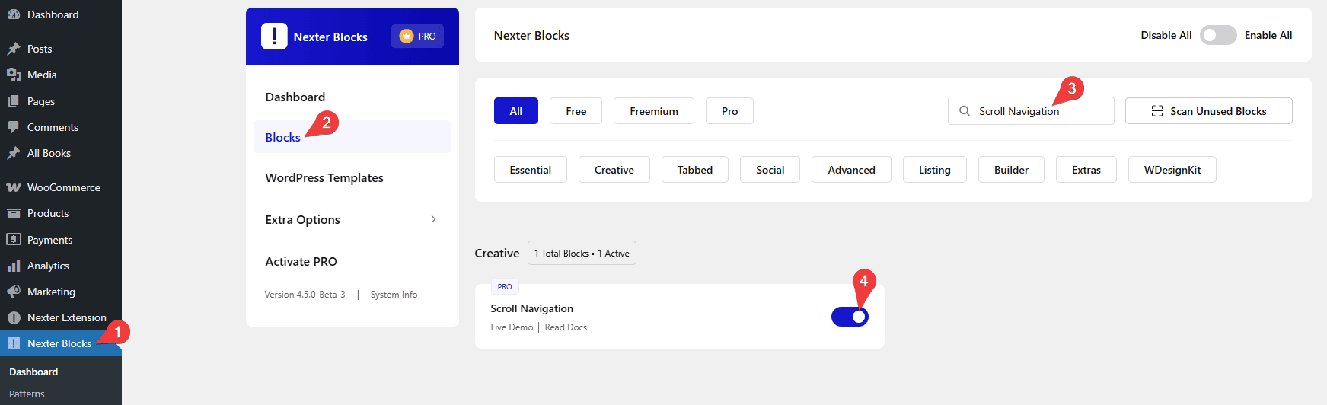The image size is (1327, 405).
Task: Click the Products archive icon
Action: [x=14, y=213]
